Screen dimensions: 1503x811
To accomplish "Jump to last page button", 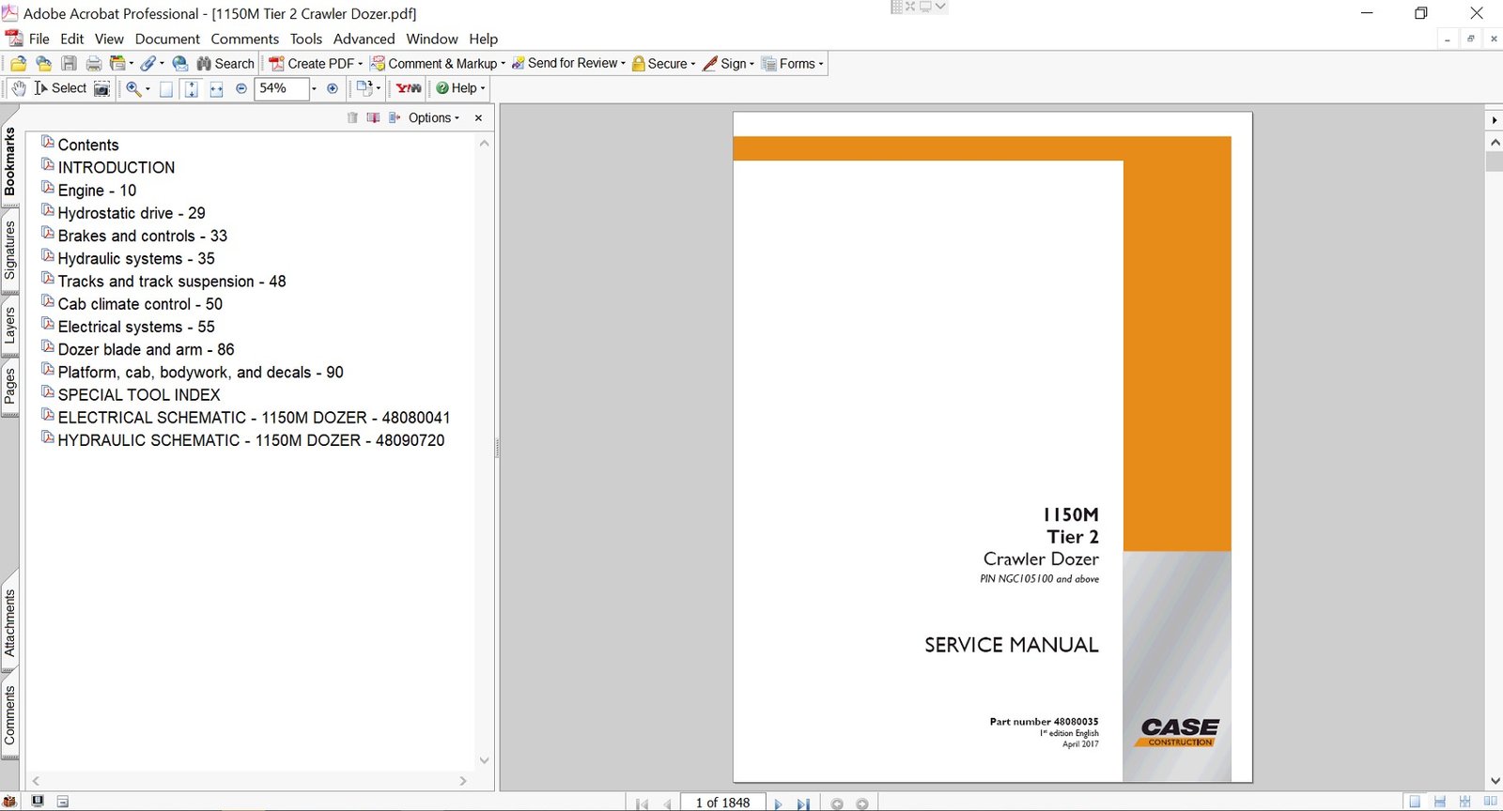I will click(803, 803).
